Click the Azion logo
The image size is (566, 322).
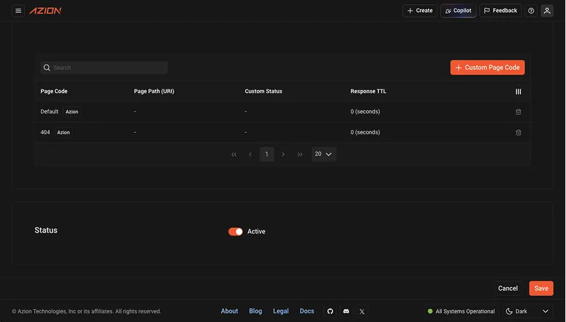[46, 11]
